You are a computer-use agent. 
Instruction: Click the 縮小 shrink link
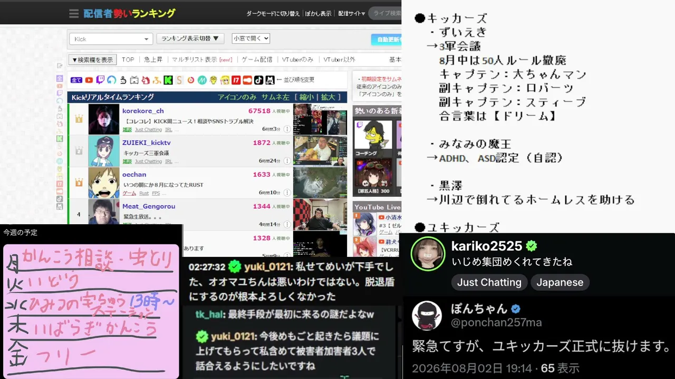pyautogui.click(x=307, y=97)
